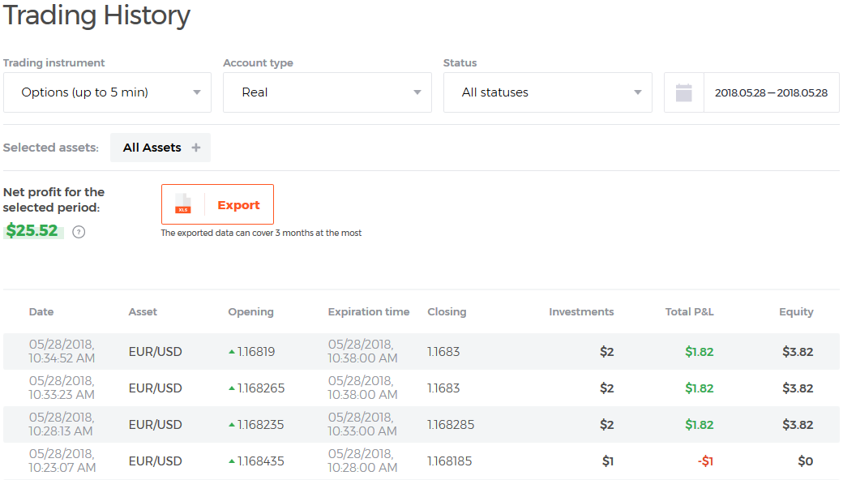843x480 pixels.
Task: Click the green up arrow beside 1.168435
Action: (x=232, y=461)
